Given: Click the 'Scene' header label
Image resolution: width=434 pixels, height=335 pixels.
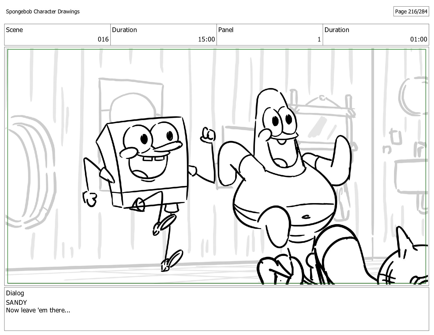Looking at the screenshot, I should 14,30.
